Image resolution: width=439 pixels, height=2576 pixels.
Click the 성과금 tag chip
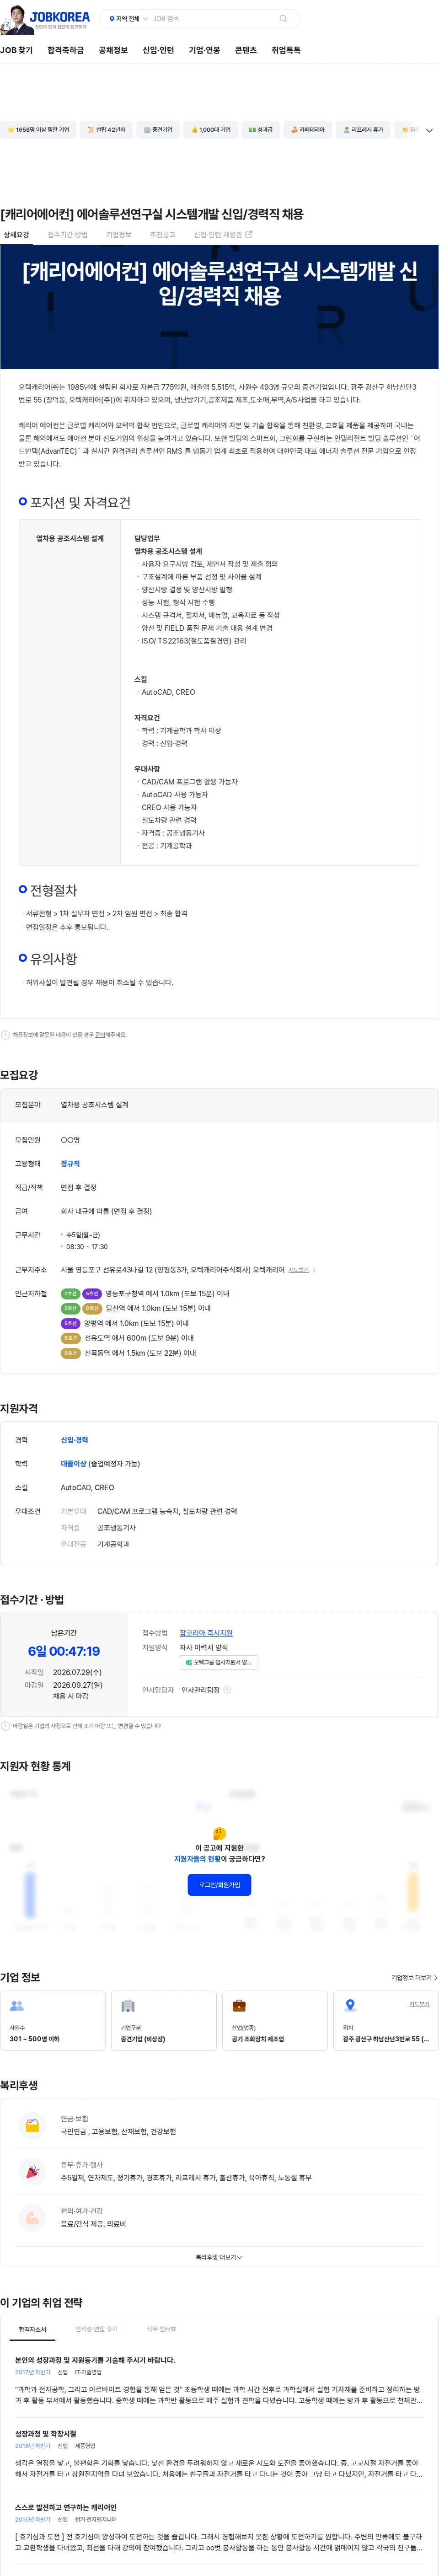pos(260,130)
